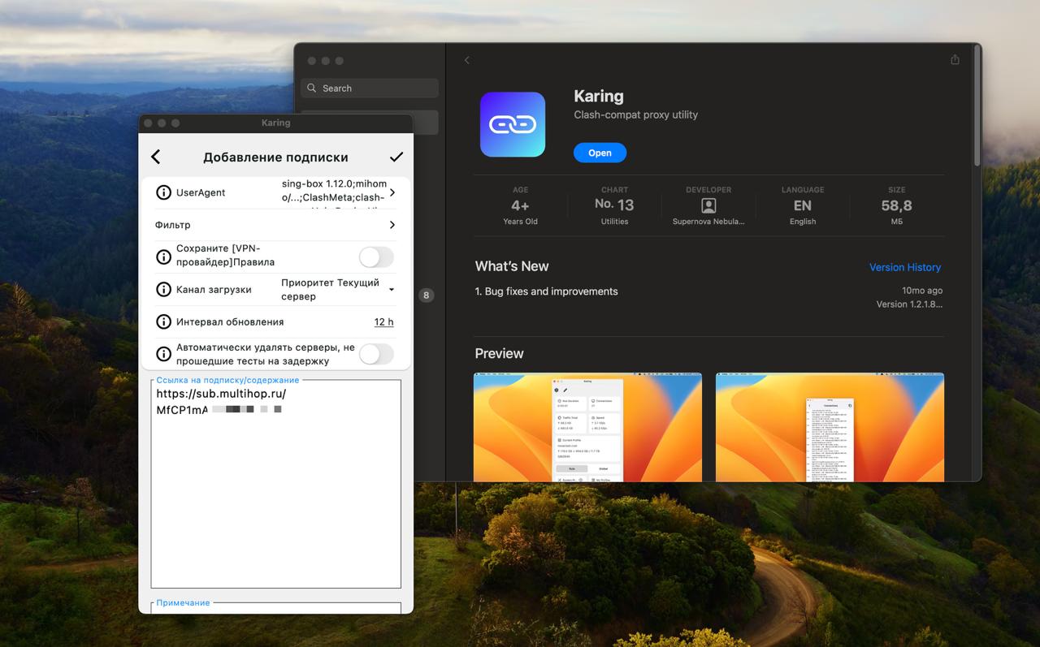Expand the Фильтр row chevron

pyautogui.click(x=392, y=225)
